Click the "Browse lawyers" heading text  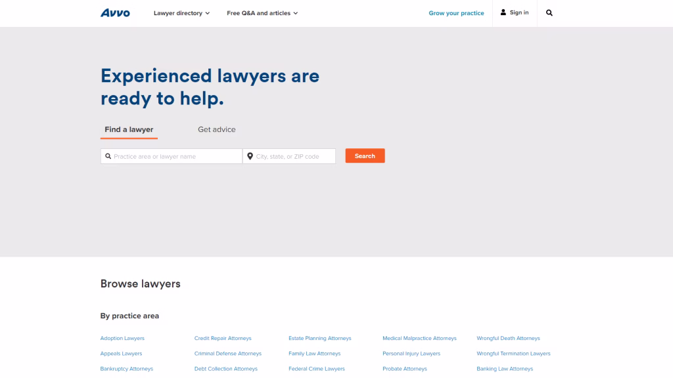(x=141, y=283)
